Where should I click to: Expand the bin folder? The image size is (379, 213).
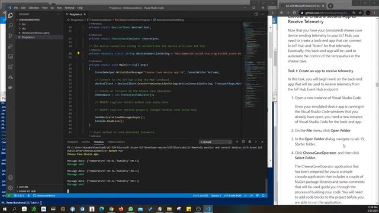(24, 24)
